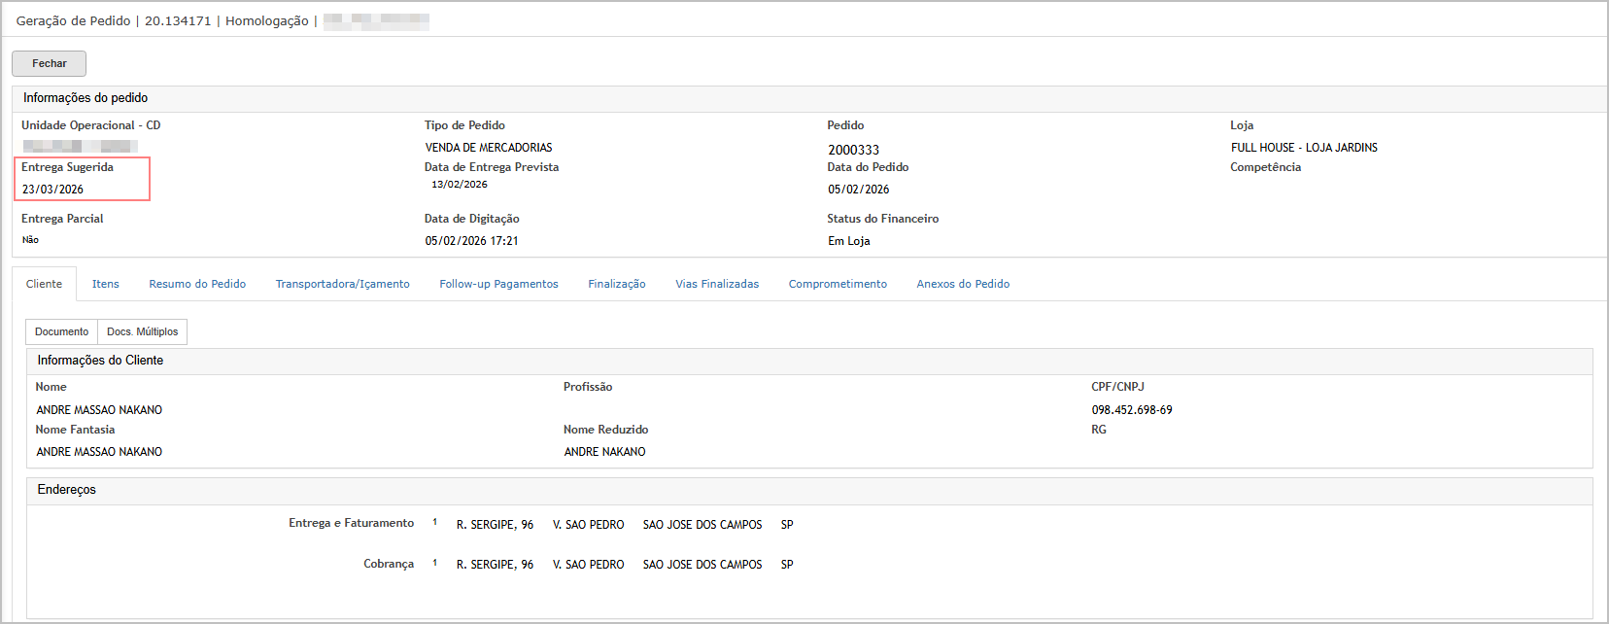This screenshot has width=1609, height=624.
Task: Switch to the Itens tab
Action: tap(105, 284)
